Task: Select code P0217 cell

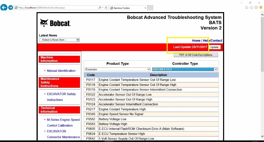Action: (x=91, y=109)
